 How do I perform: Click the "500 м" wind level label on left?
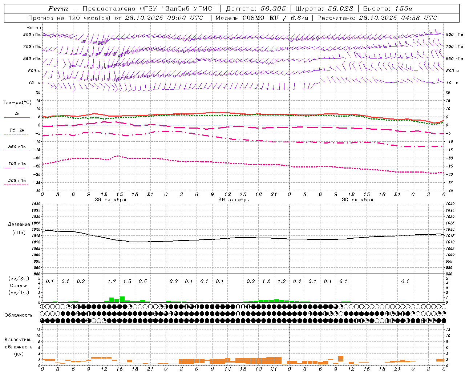(x=35, y=71)
